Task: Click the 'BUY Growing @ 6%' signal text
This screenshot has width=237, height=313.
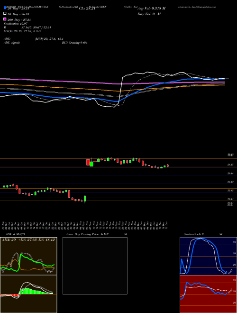Action: (x=74, y=43)
